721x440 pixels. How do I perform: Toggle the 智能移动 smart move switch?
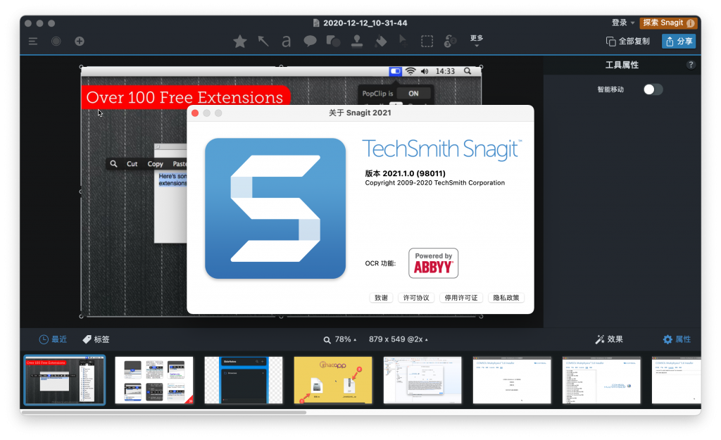pyautogui.click(x=653, y=89)
